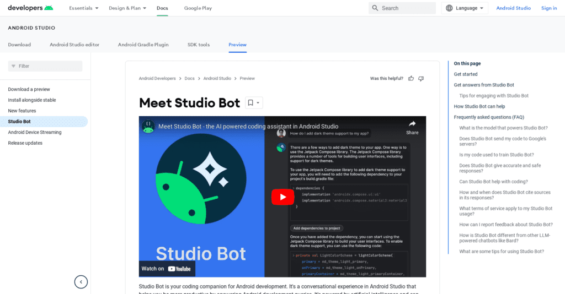Switch to Android Gradle Plugin tab
Viewport: 565px width, 294px height.
[143, 45]
